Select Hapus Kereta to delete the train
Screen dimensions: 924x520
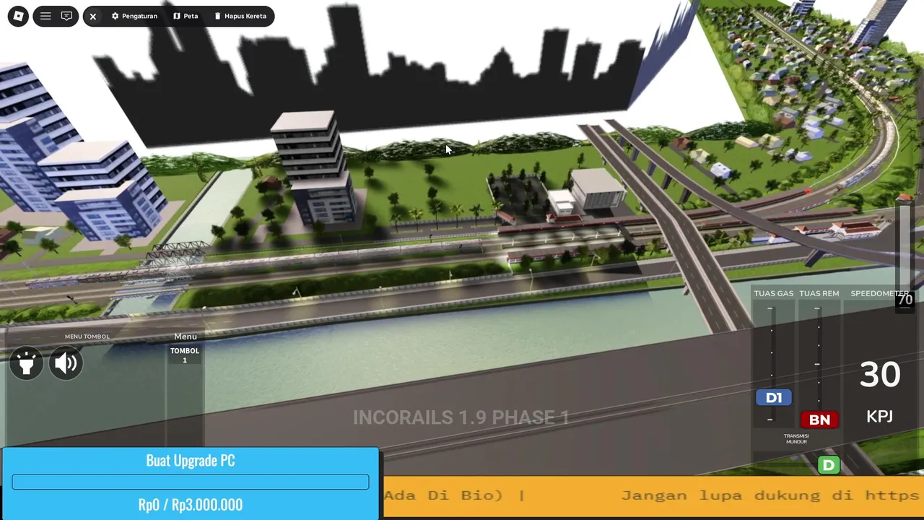(240, 16)
